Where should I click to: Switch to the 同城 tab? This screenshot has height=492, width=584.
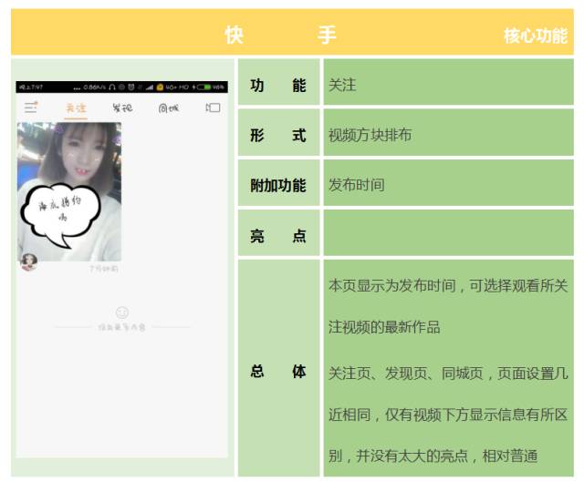168,108
